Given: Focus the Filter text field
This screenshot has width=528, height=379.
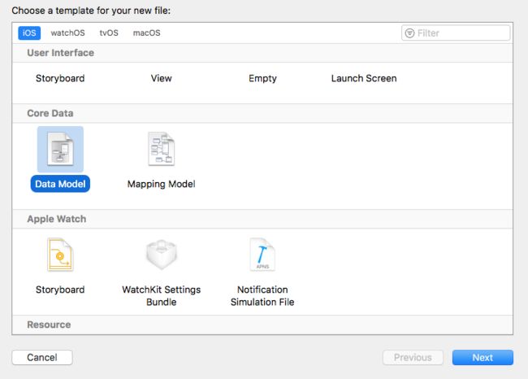Looking at the screenshot, I should (456, 33).
